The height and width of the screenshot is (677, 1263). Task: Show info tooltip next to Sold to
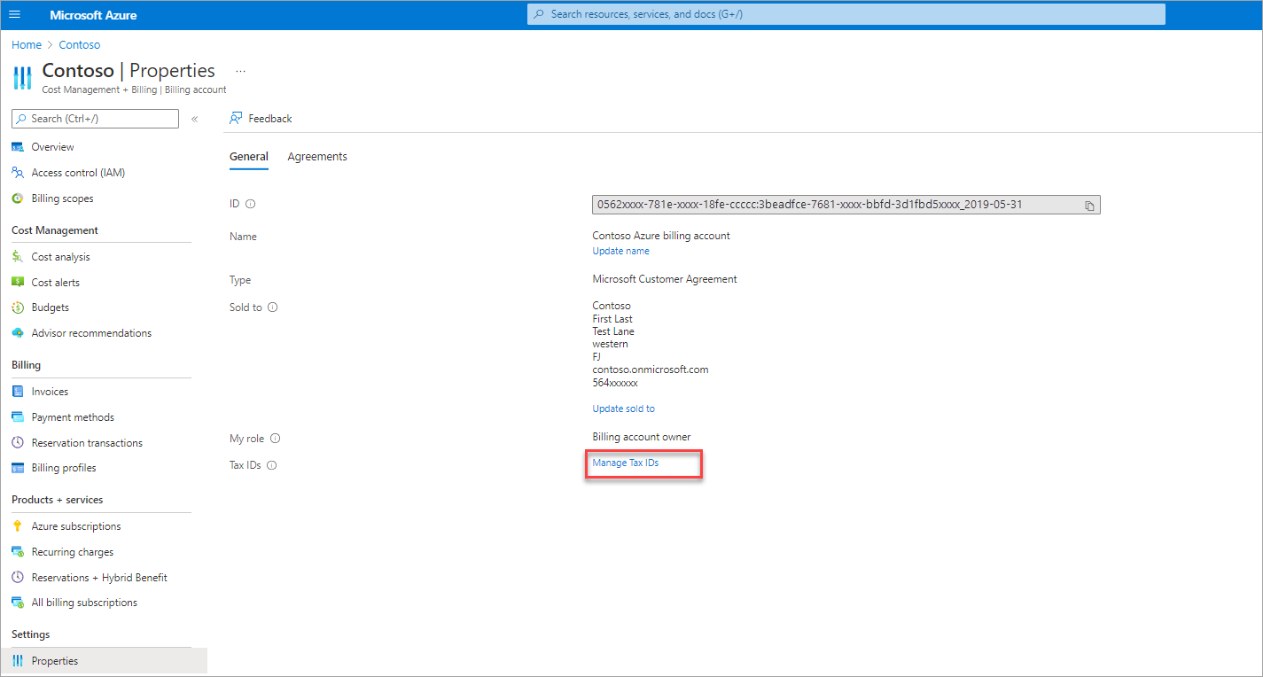[273, 307]
